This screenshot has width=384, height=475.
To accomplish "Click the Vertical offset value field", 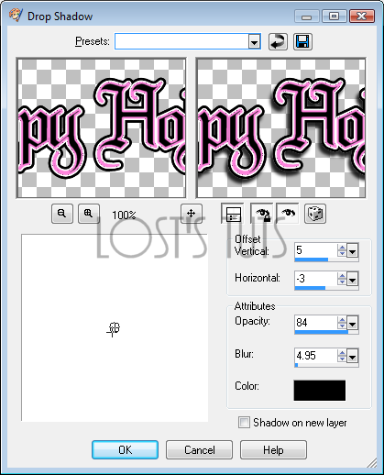I will click(x=316, y=250).
